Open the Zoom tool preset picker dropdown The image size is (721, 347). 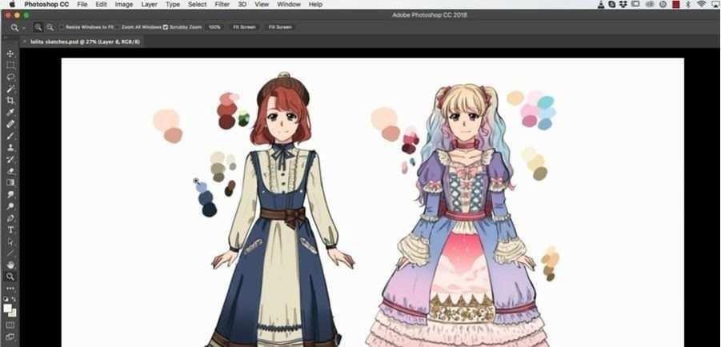pyautogui.click(x=25, y=28)
